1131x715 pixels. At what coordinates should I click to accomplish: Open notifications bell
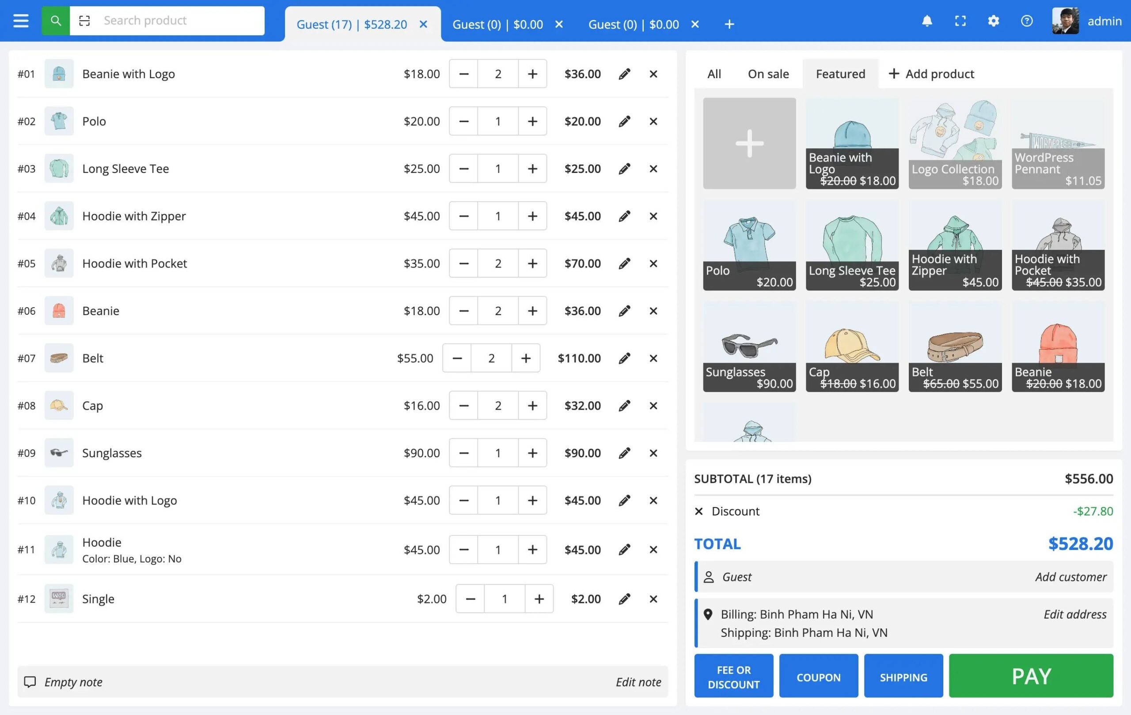[927, 21]
